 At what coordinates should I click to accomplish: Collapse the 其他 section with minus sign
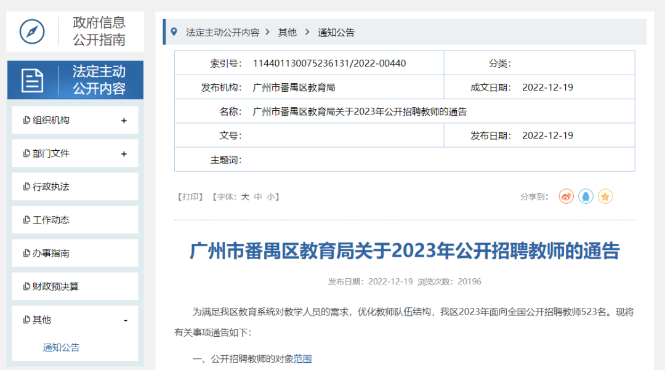[126, 320]
